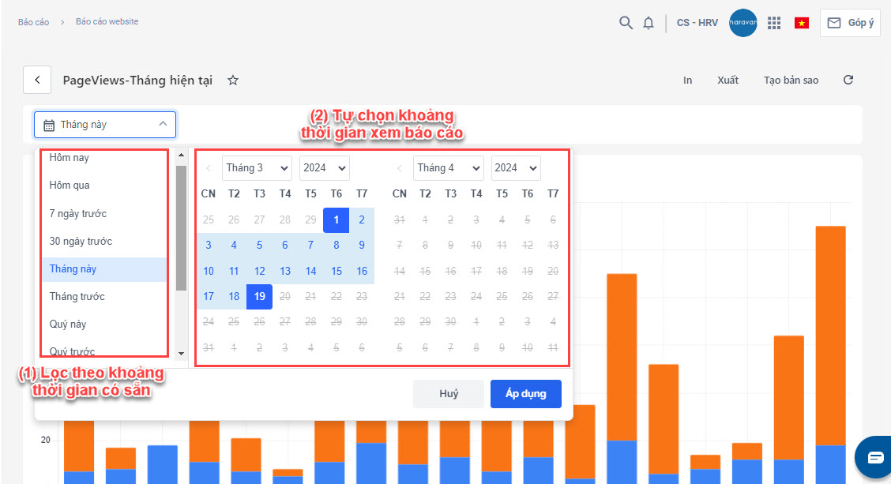Pick March 12 in the calendar
The height and width of the screenshot is (484, 891).
click(259, 271)
